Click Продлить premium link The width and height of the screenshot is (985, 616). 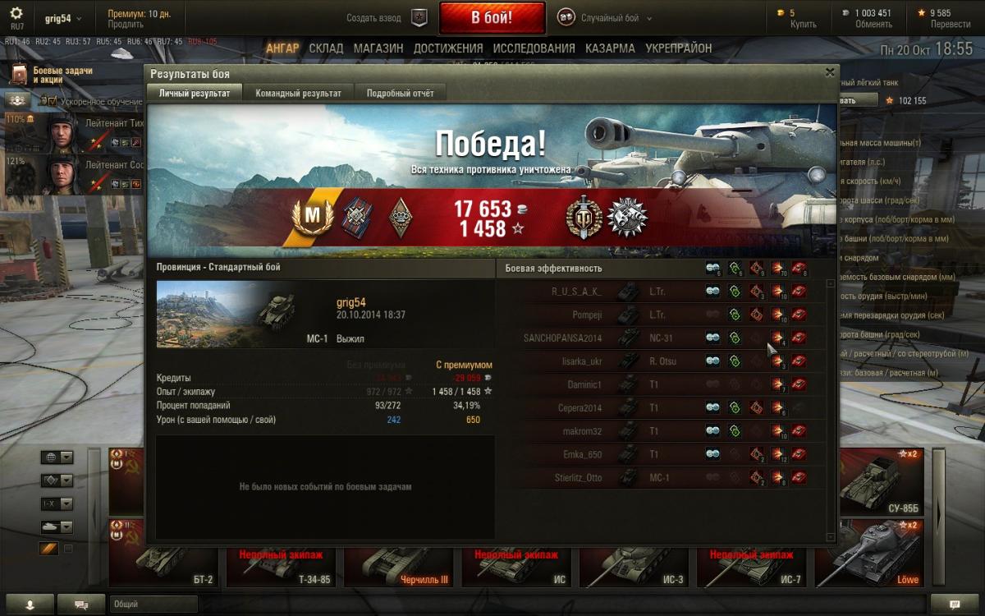[125, 25]
